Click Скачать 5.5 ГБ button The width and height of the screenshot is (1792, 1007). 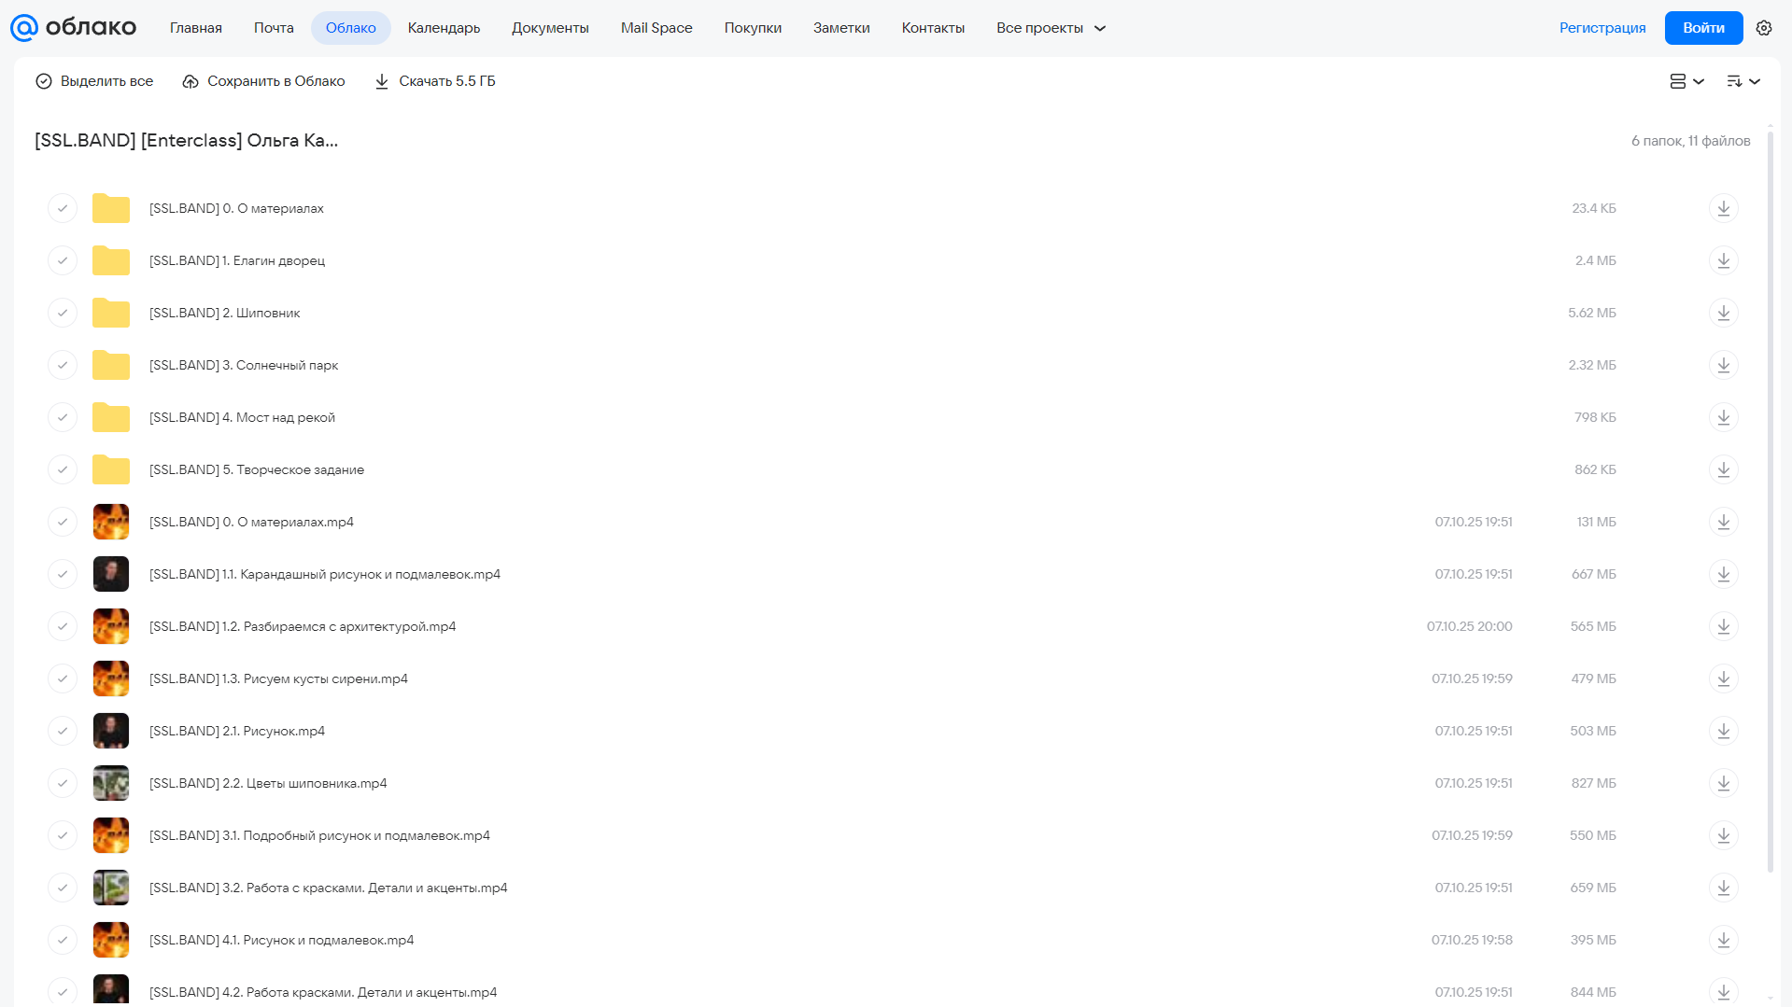tap(435, 81)
